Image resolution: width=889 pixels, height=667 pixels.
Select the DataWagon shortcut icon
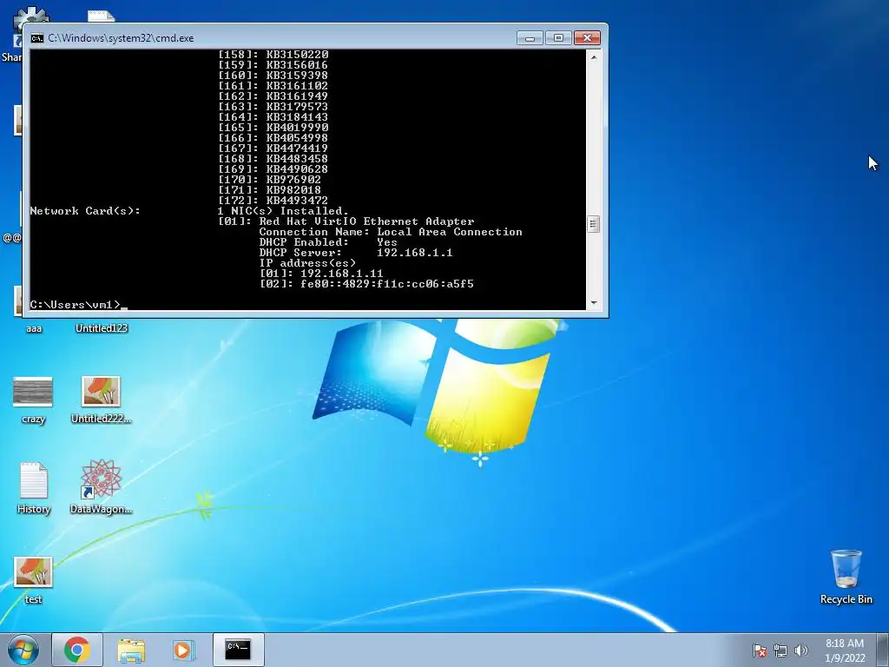pos(101,486)
